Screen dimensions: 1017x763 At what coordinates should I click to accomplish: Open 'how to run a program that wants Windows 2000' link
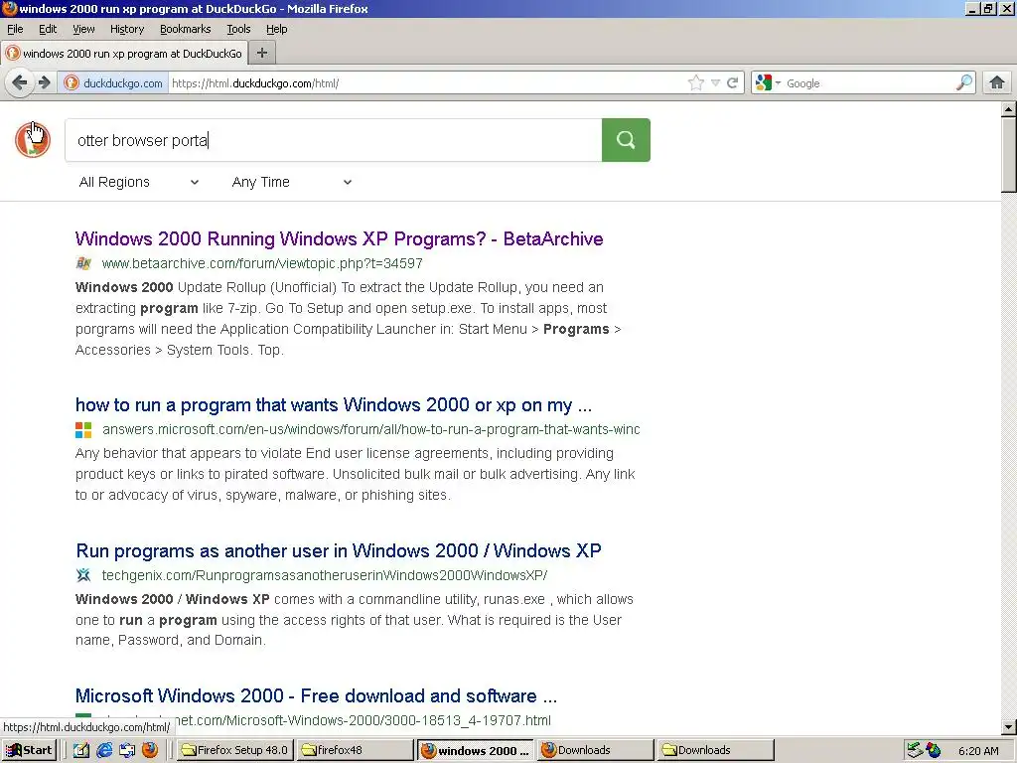[334, 405]
